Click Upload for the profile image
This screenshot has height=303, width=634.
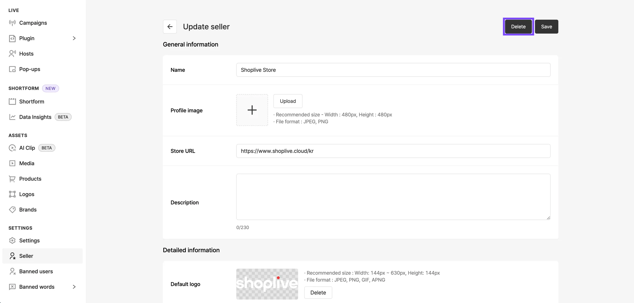pyautogui.click(x=288, y=101)
